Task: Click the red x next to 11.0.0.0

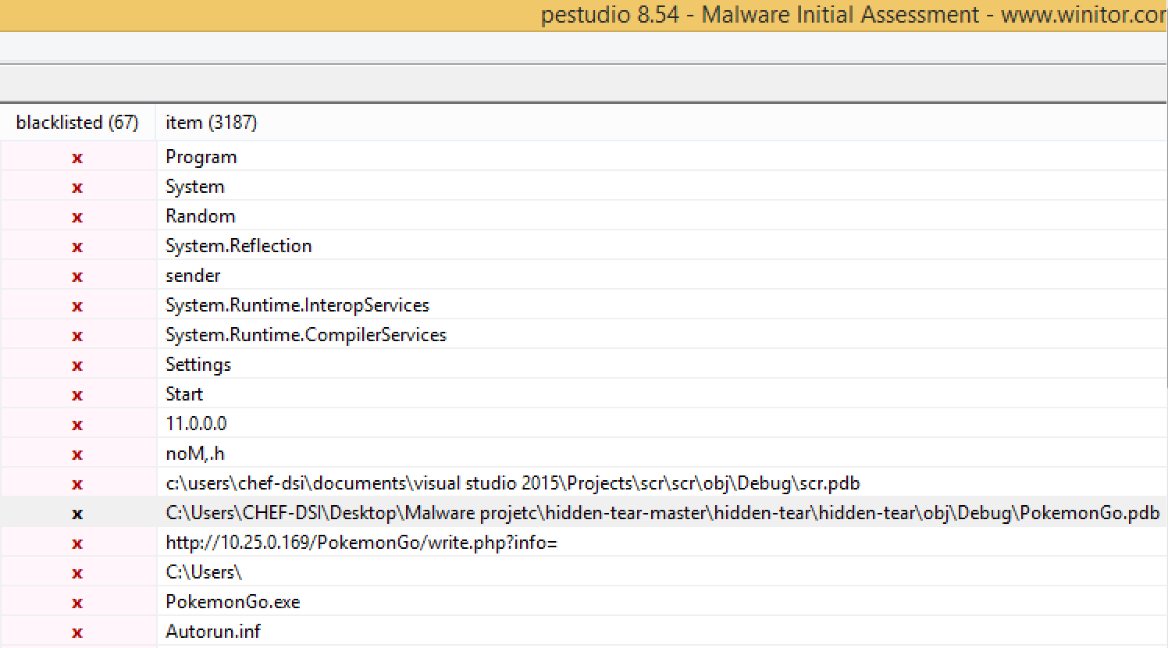Action: [77, 425]
